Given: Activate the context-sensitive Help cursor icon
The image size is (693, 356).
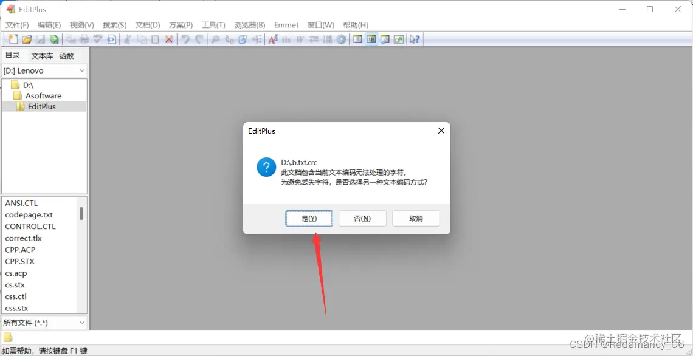Looking at the screenshot, I should coord(414,39).
